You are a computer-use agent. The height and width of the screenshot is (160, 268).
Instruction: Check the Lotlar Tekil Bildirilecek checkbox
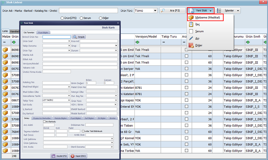tap(83, 131)
